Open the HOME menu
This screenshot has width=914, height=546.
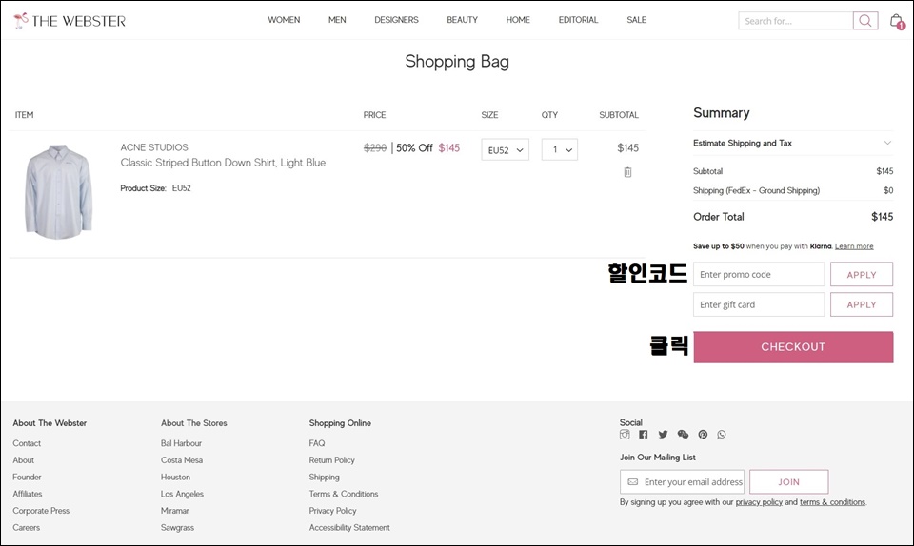coord(518,20)
